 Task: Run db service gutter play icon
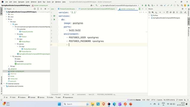click(54, 19)
